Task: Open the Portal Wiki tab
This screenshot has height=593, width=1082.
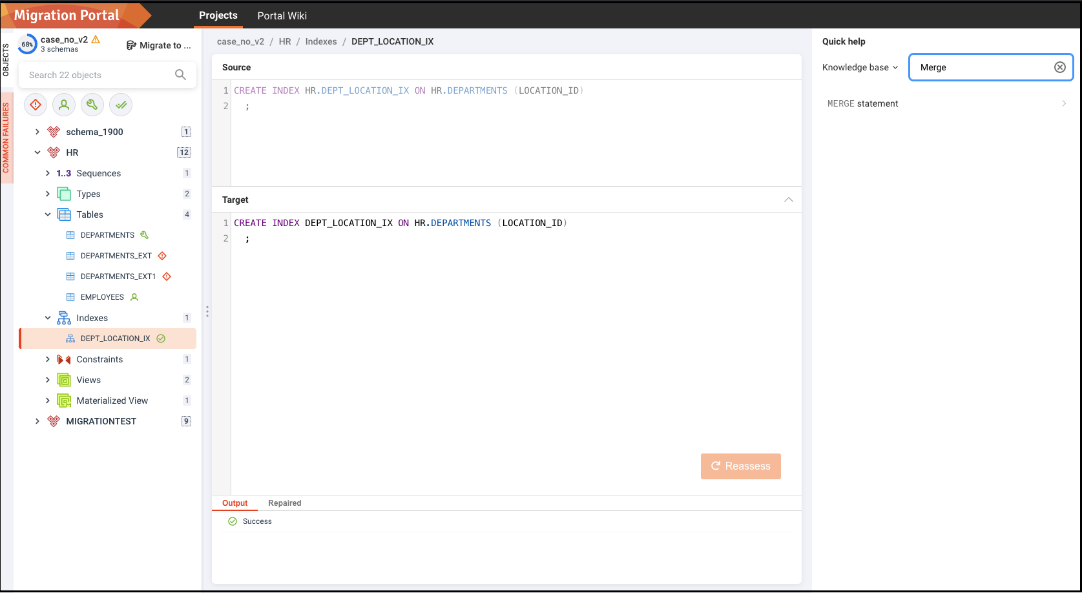Action: coord(282,16)
